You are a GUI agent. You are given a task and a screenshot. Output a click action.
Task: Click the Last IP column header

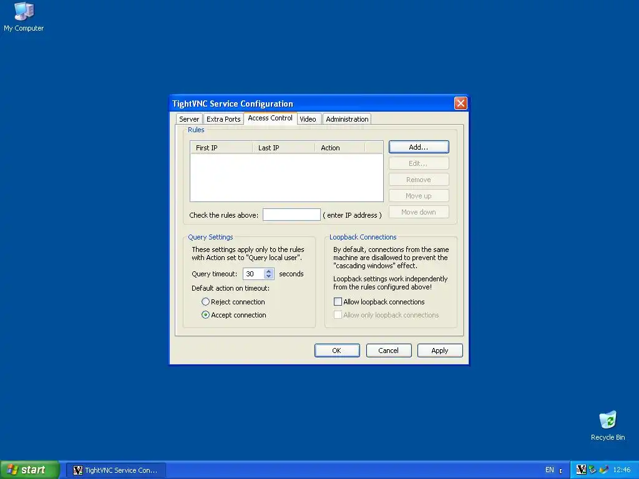(284, 147)
